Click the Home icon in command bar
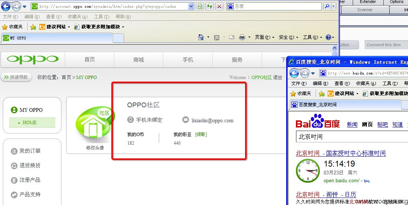This screenshot has height=205, width=408. [x=201, y=37]
